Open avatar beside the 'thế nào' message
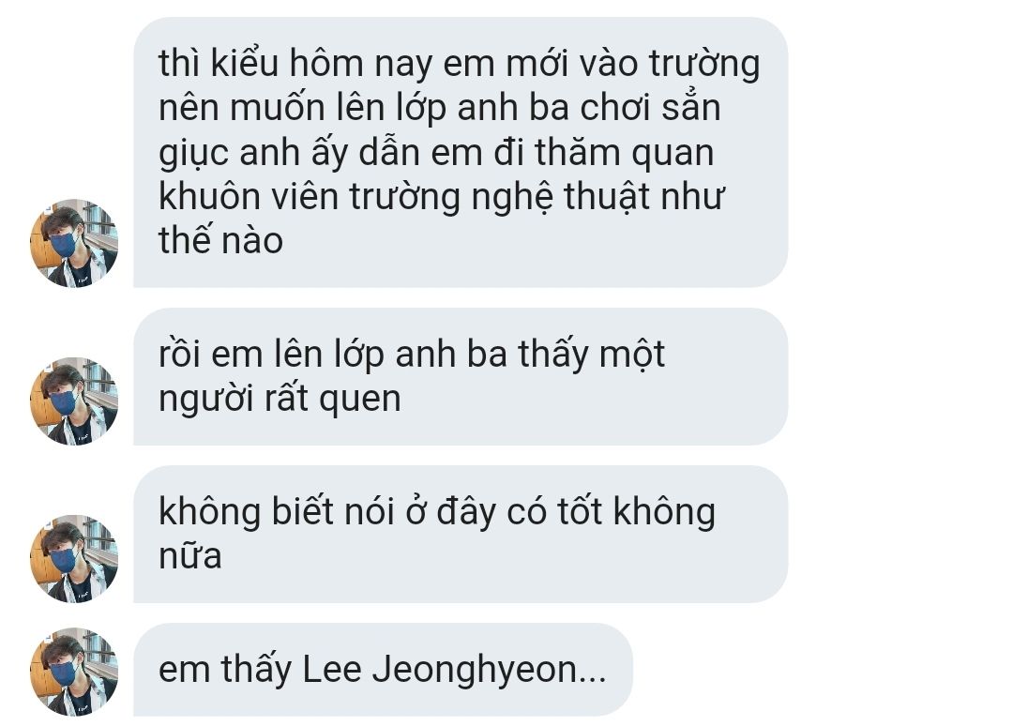The width and height of the screenshot is (1013, 726). pyautogui.click(x=74, y=244)
